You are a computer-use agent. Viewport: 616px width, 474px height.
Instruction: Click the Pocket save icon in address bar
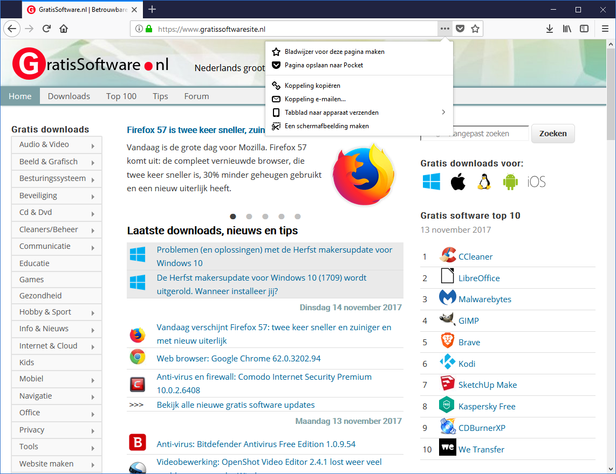[460, 29]
